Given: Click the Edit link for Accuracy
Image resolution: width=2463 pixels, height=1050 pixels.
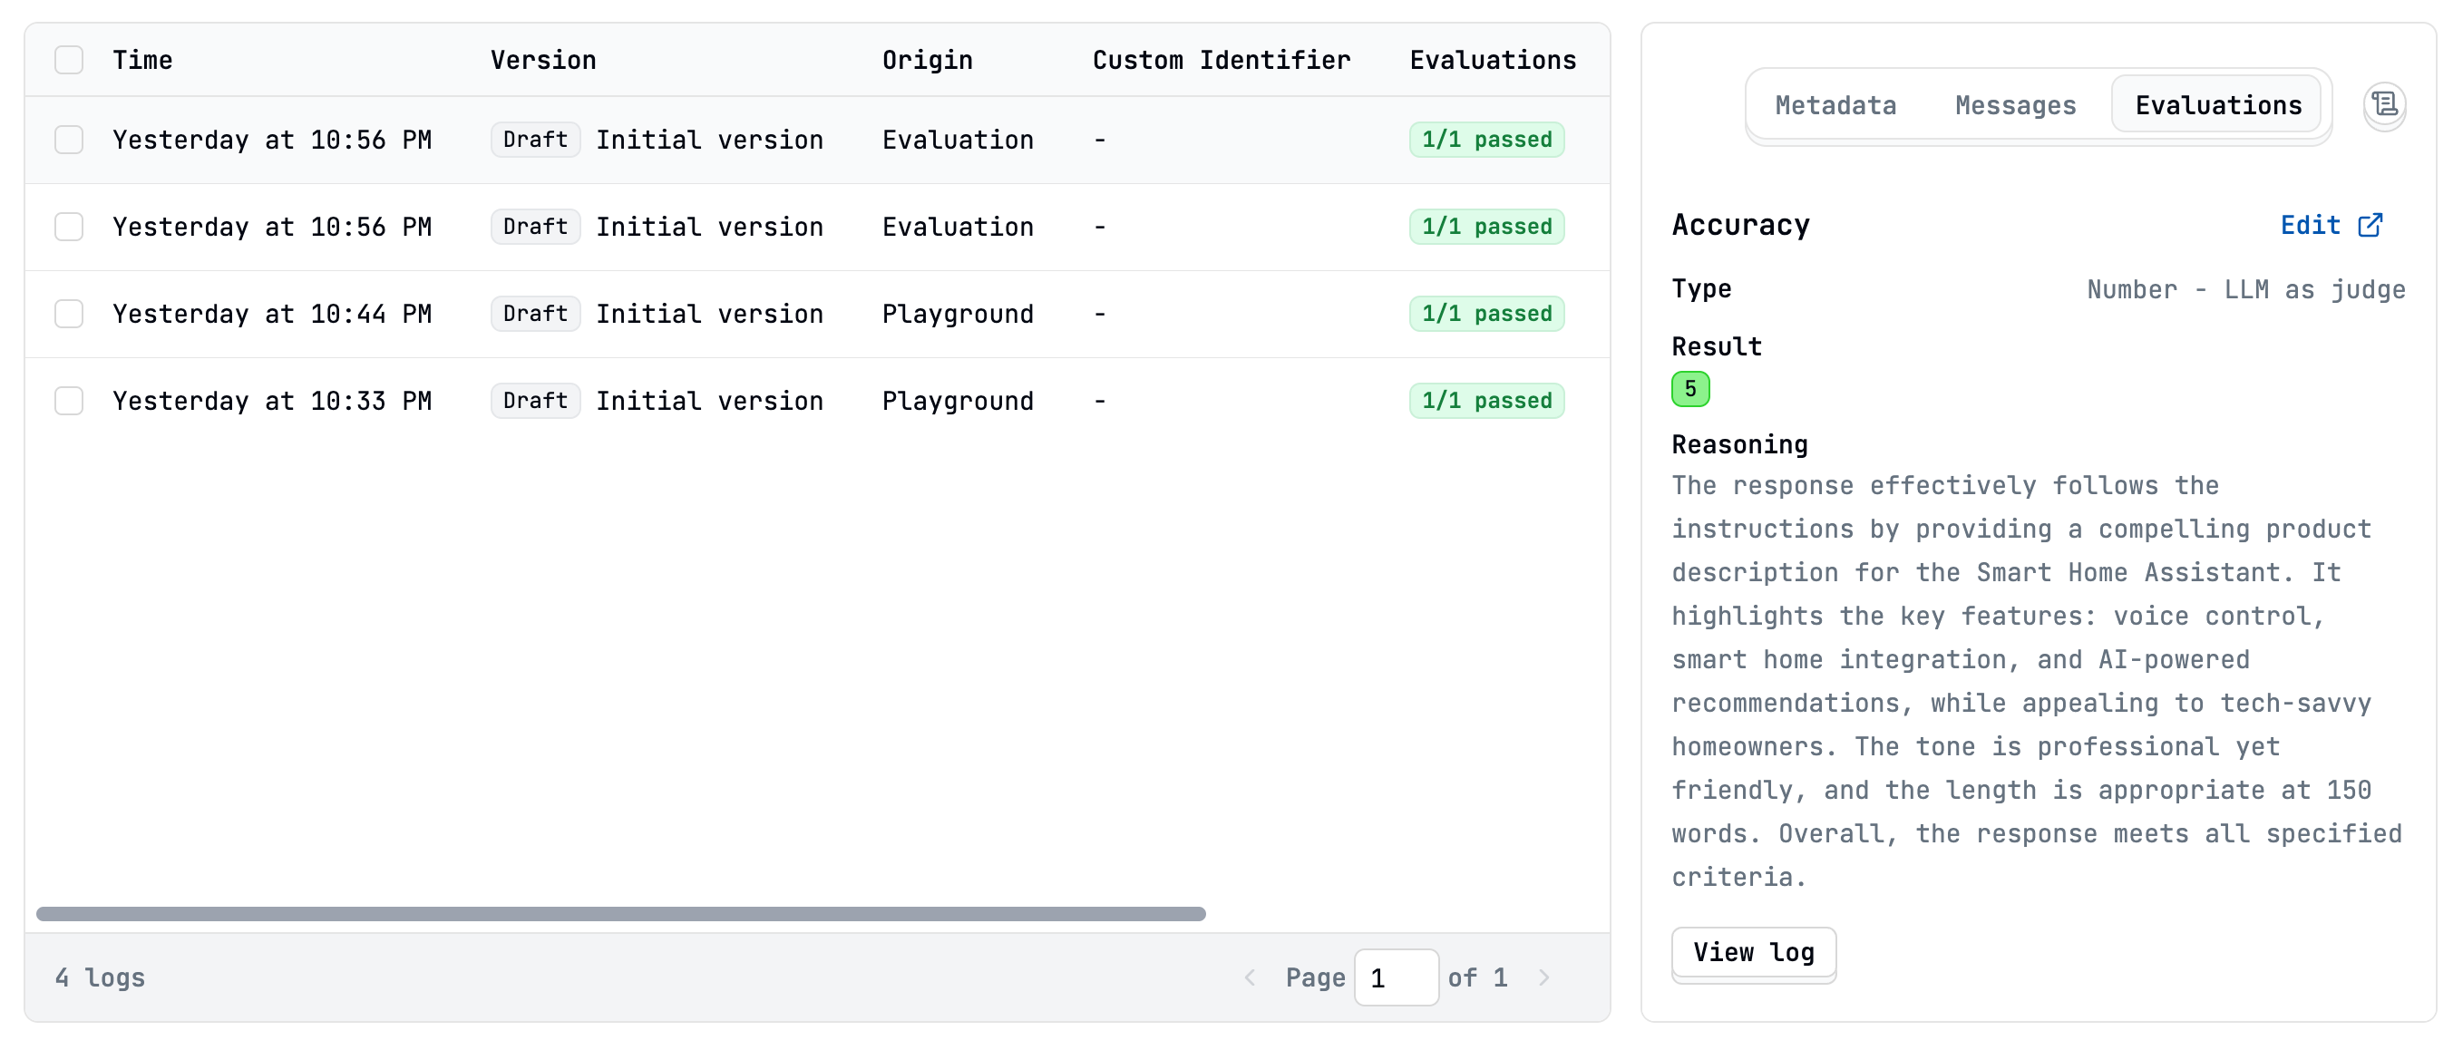Looking at the screenshot, I should click(2311, 225).
